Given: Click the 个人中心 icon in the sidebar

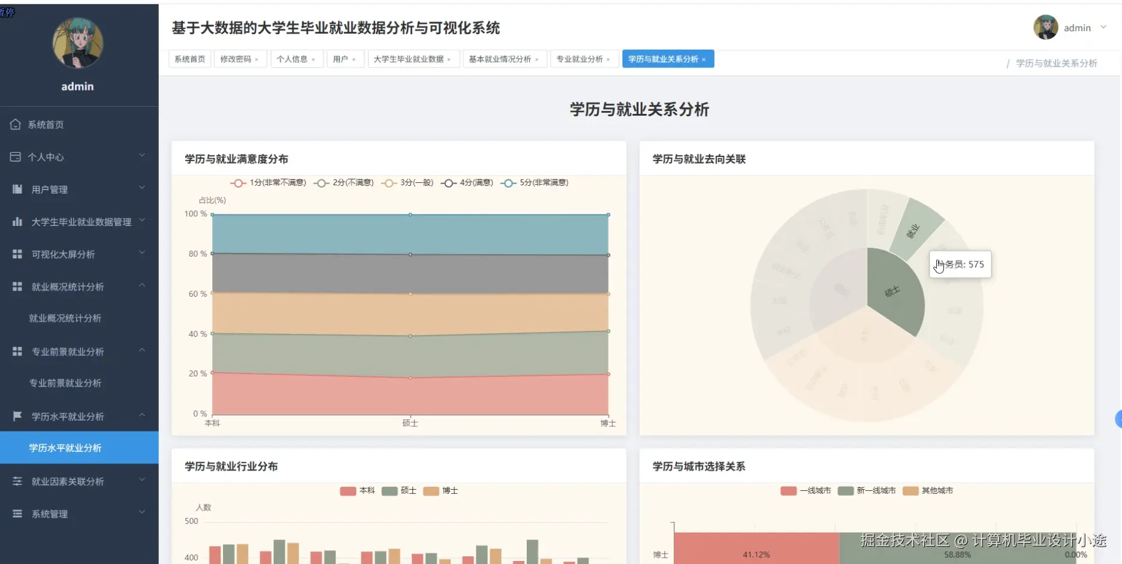Looking at the screenshot, I should (x=16, y=156).
